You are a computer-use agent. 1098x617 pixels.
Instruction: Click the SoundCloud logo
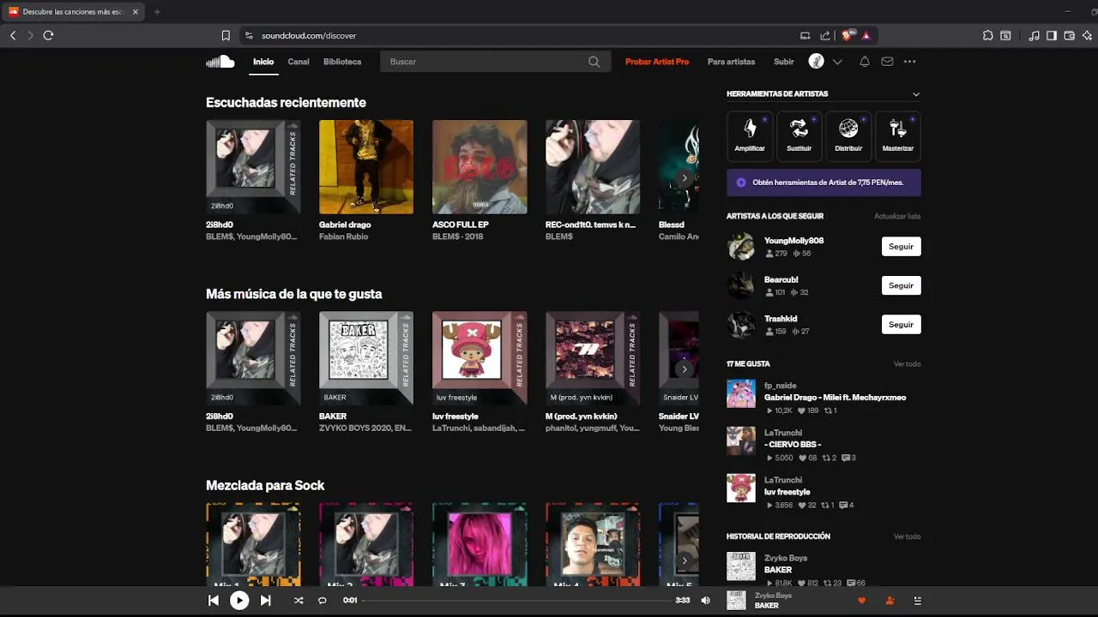(220, 62)
